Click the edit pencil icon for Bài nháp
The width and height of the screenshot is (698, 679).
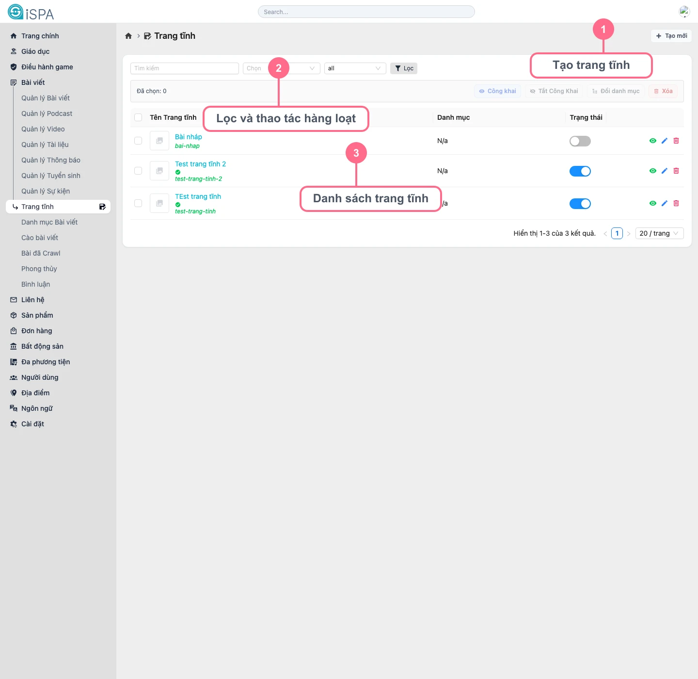pos(665,141)
